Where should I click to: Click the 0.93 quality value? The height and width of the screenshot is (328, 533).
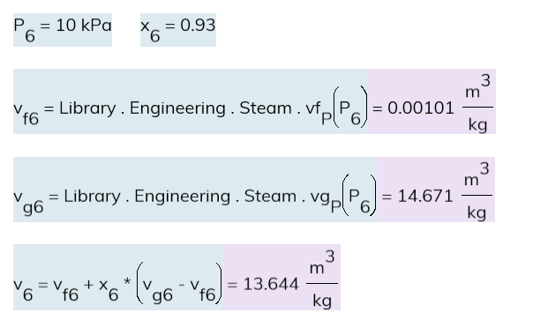pos(198,26)
